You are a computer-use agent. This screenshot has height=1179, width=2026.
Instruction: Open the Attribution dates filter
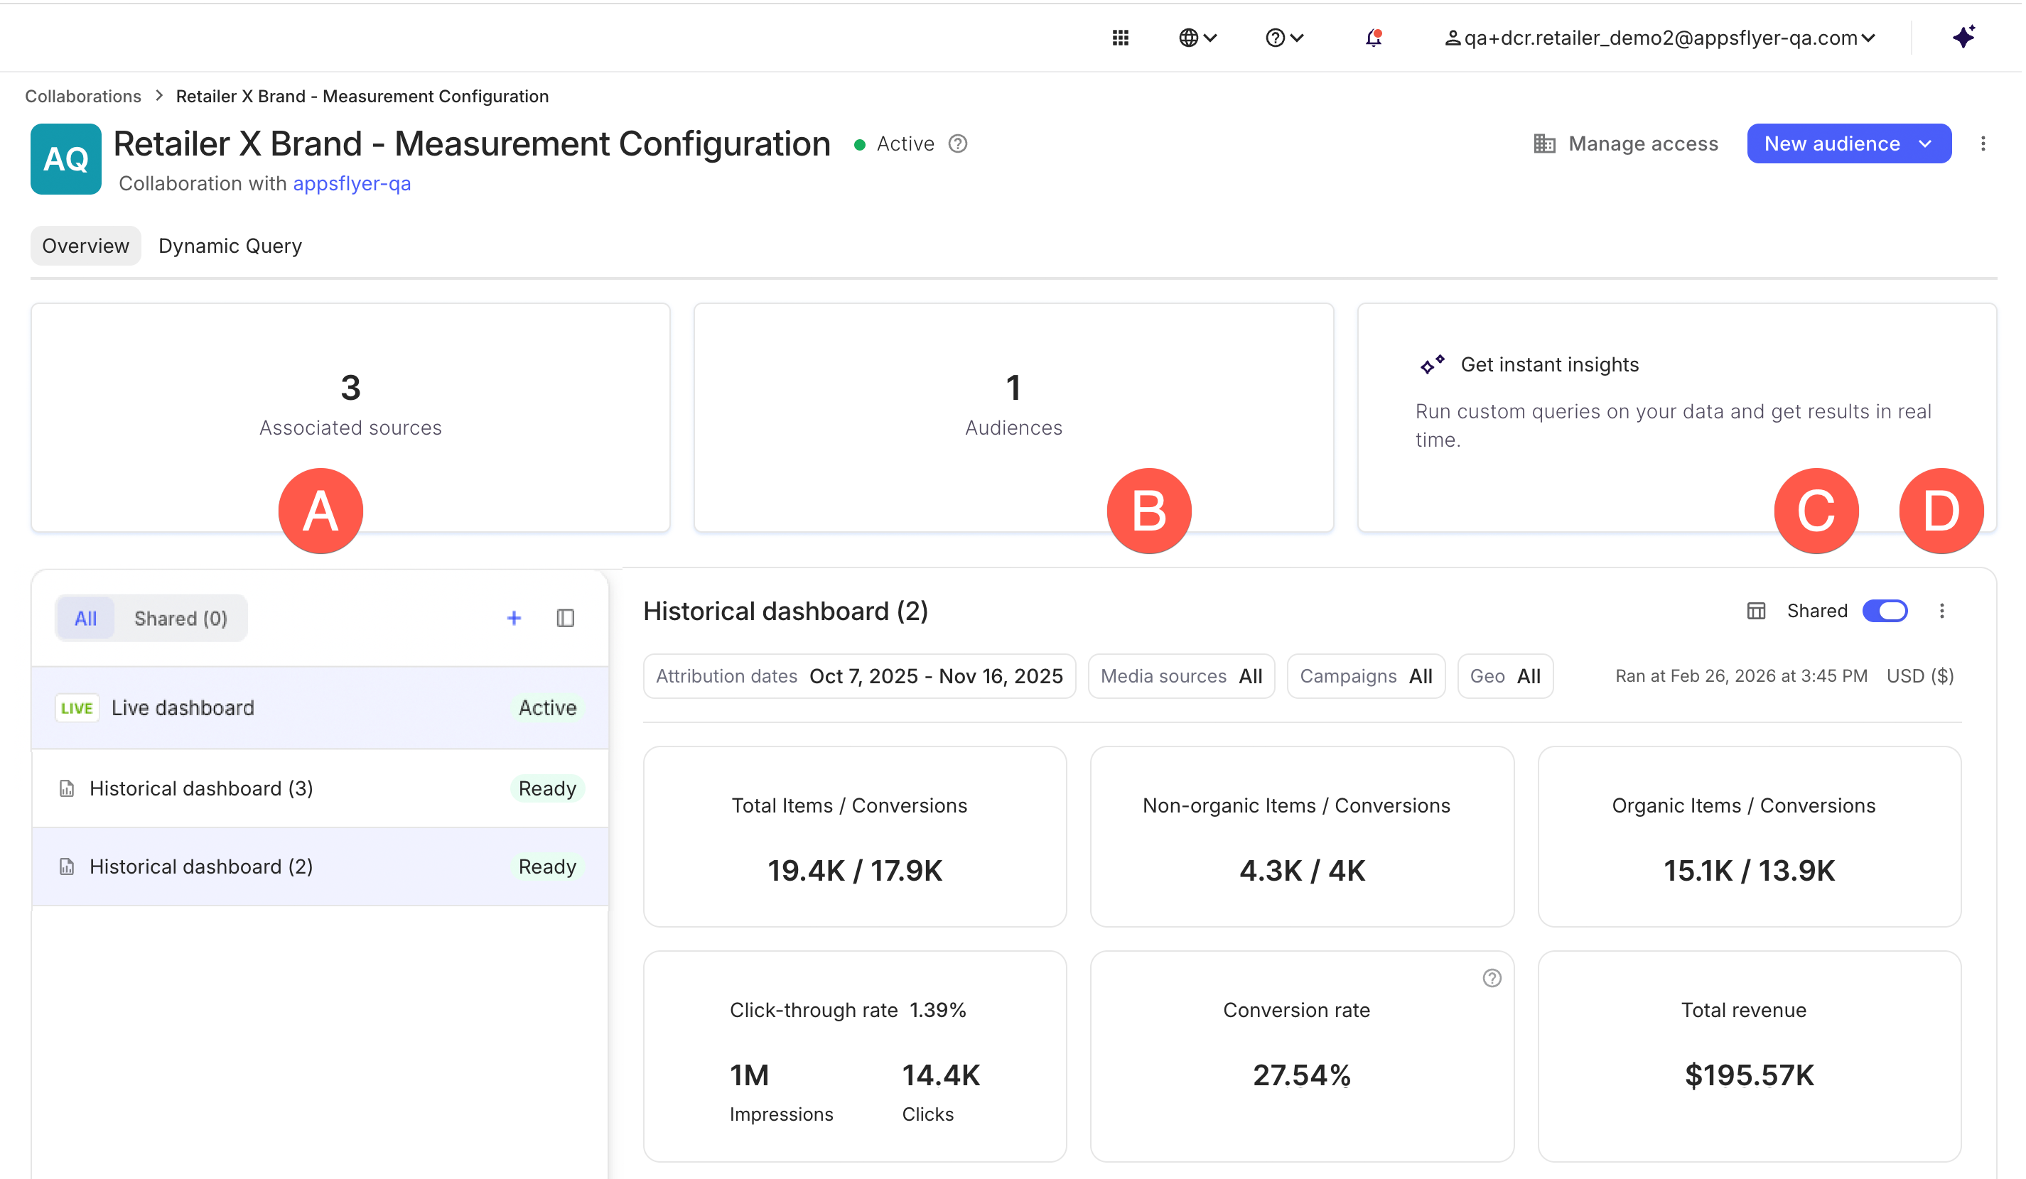click(859, 677)
